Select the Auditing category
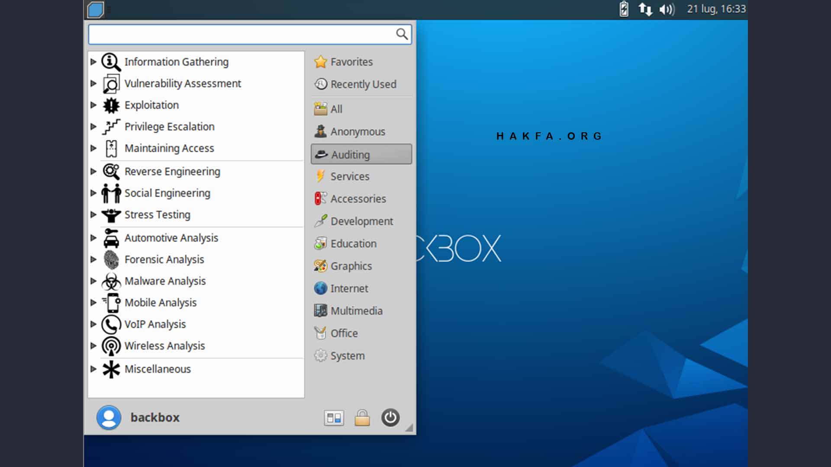831x467 pixels. (361, 154)
